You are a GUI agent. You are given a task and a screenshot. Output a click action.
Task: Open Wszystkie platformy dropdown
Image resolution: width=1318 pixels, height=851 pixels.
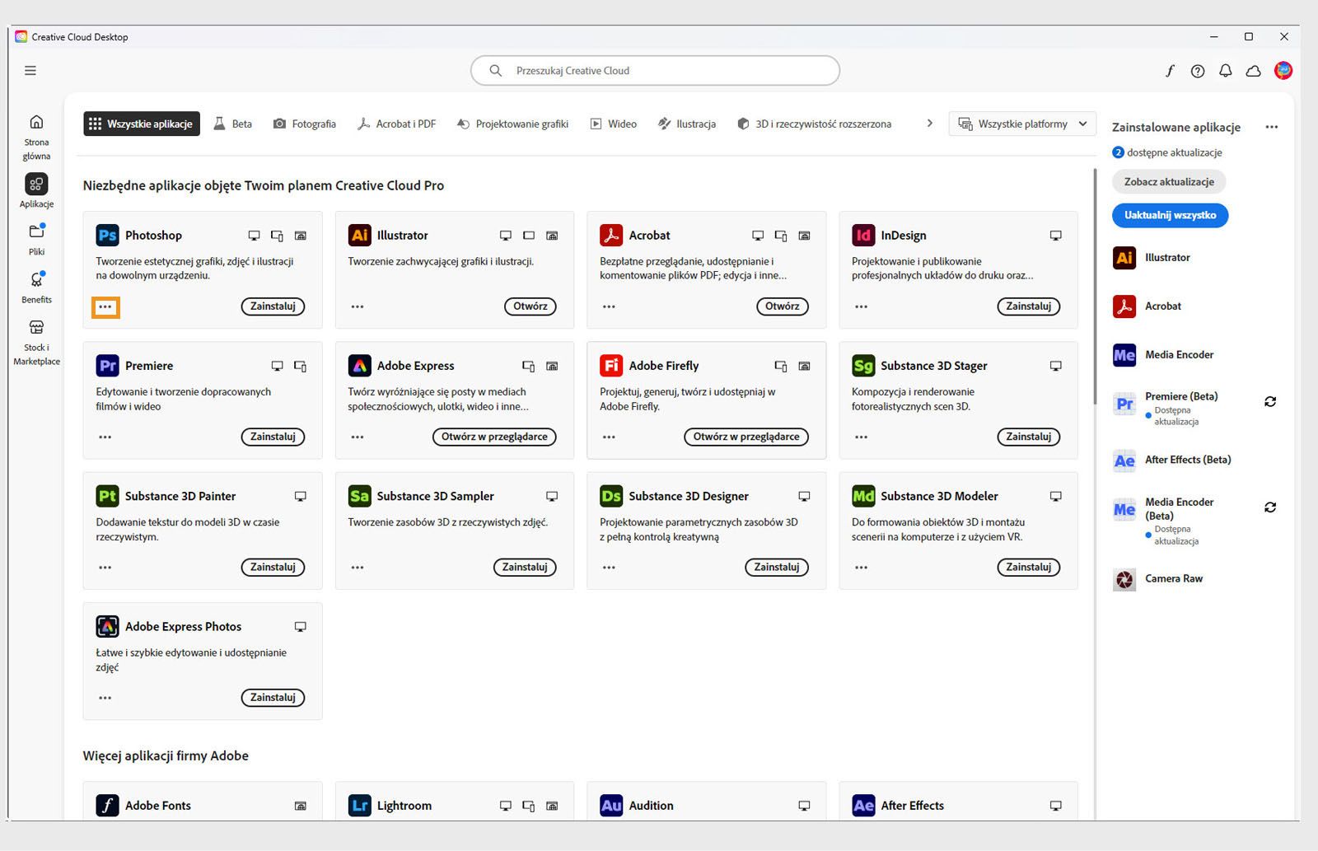coord(1022,124)
